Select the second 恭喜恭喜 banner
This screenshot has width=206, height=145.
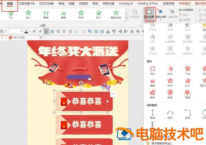click(x=84, y=124)
